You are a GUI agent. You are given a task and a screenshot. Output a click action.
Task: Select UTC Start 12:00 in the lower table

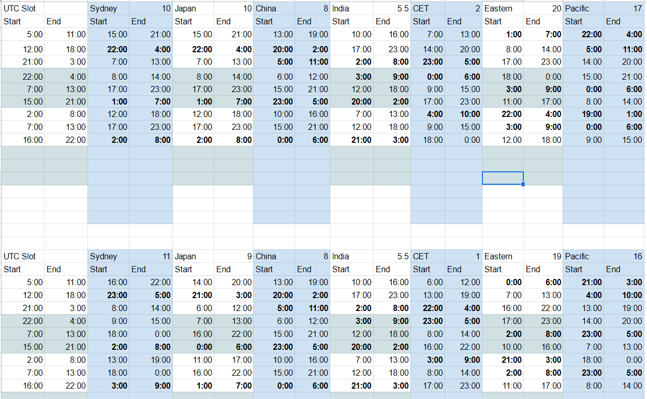[22, 295]
